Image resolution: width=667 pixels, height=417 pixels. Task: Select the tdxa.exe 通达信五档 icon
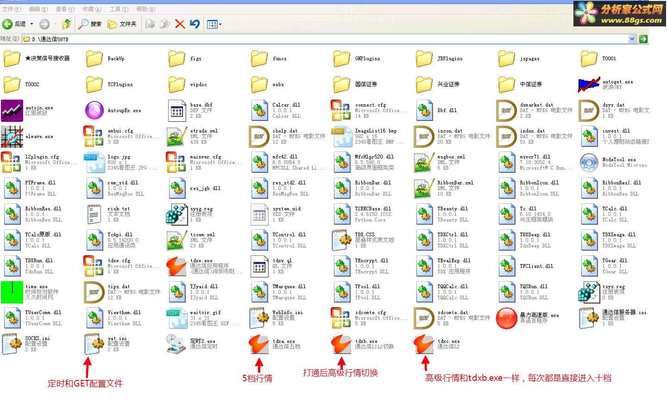(x=259, y=344)
